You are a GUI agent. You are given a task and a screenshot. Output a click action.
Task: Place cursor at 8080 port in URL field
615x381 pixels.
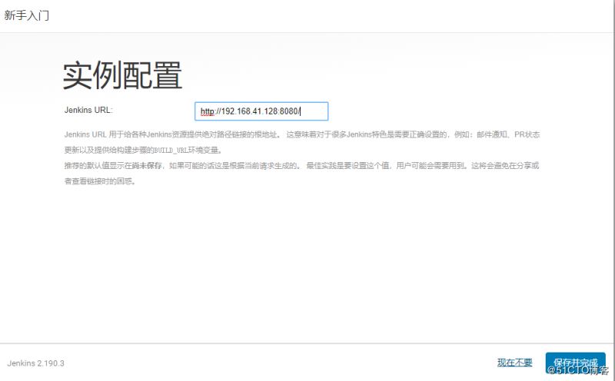(289, 111)
